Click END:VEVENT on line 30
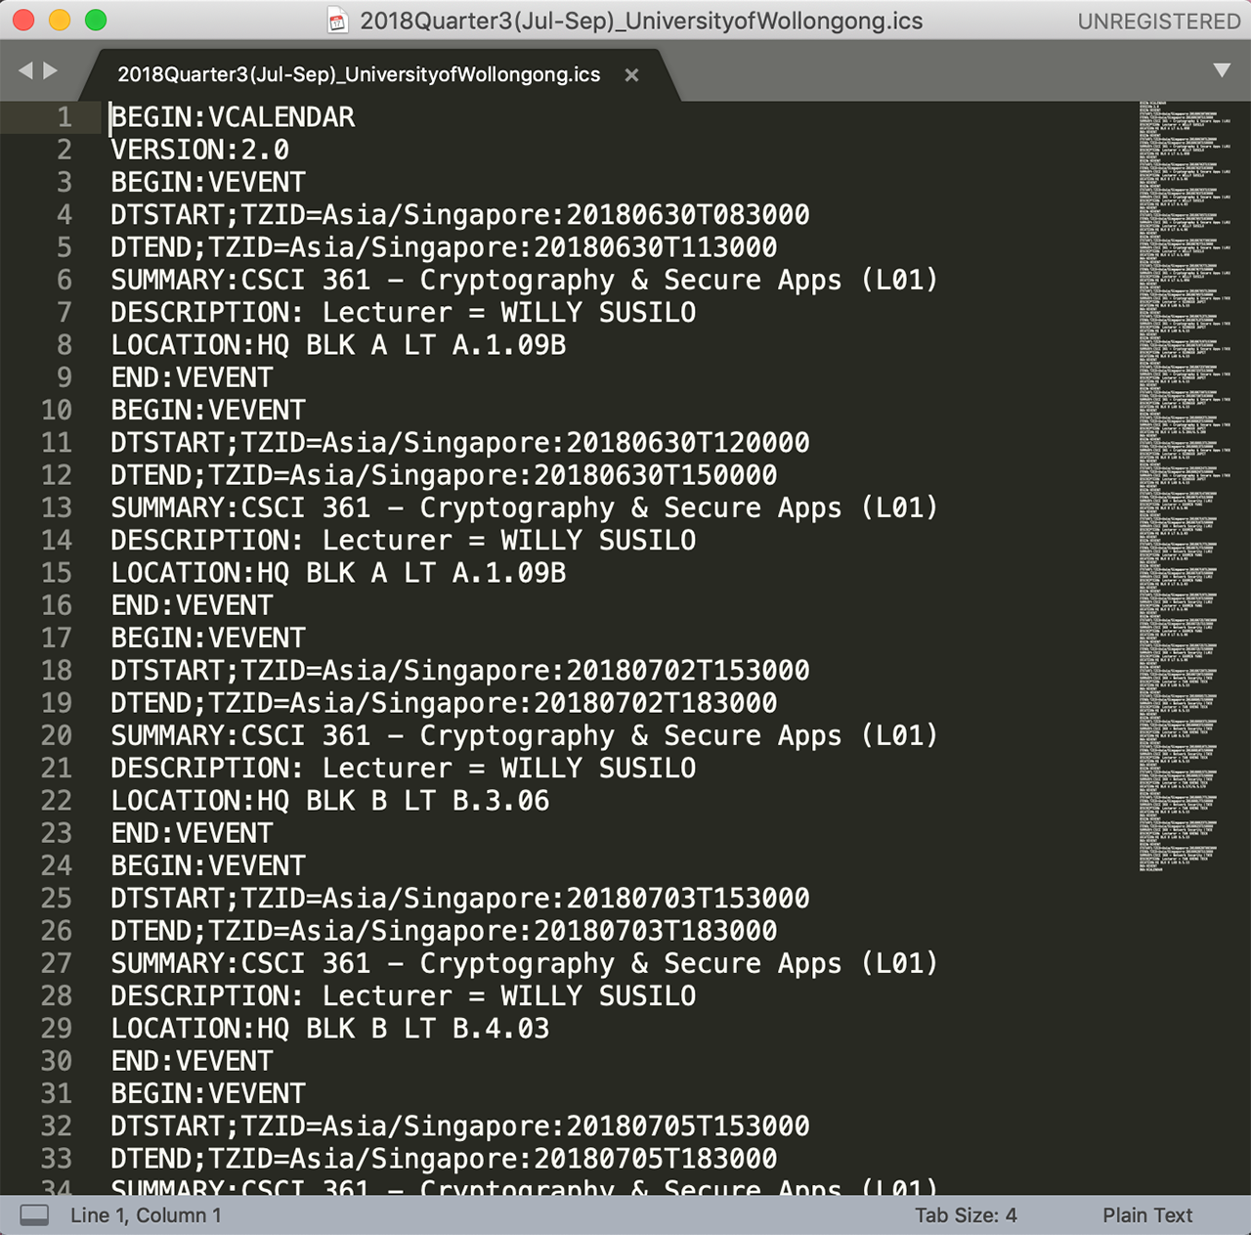The height and width of the screenshot is (1235, 1251). click(x=192, y=1061)
